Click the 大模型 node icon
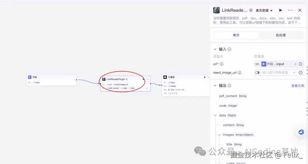The height and width of the screenshot is (164, 308). coord(165,77)
